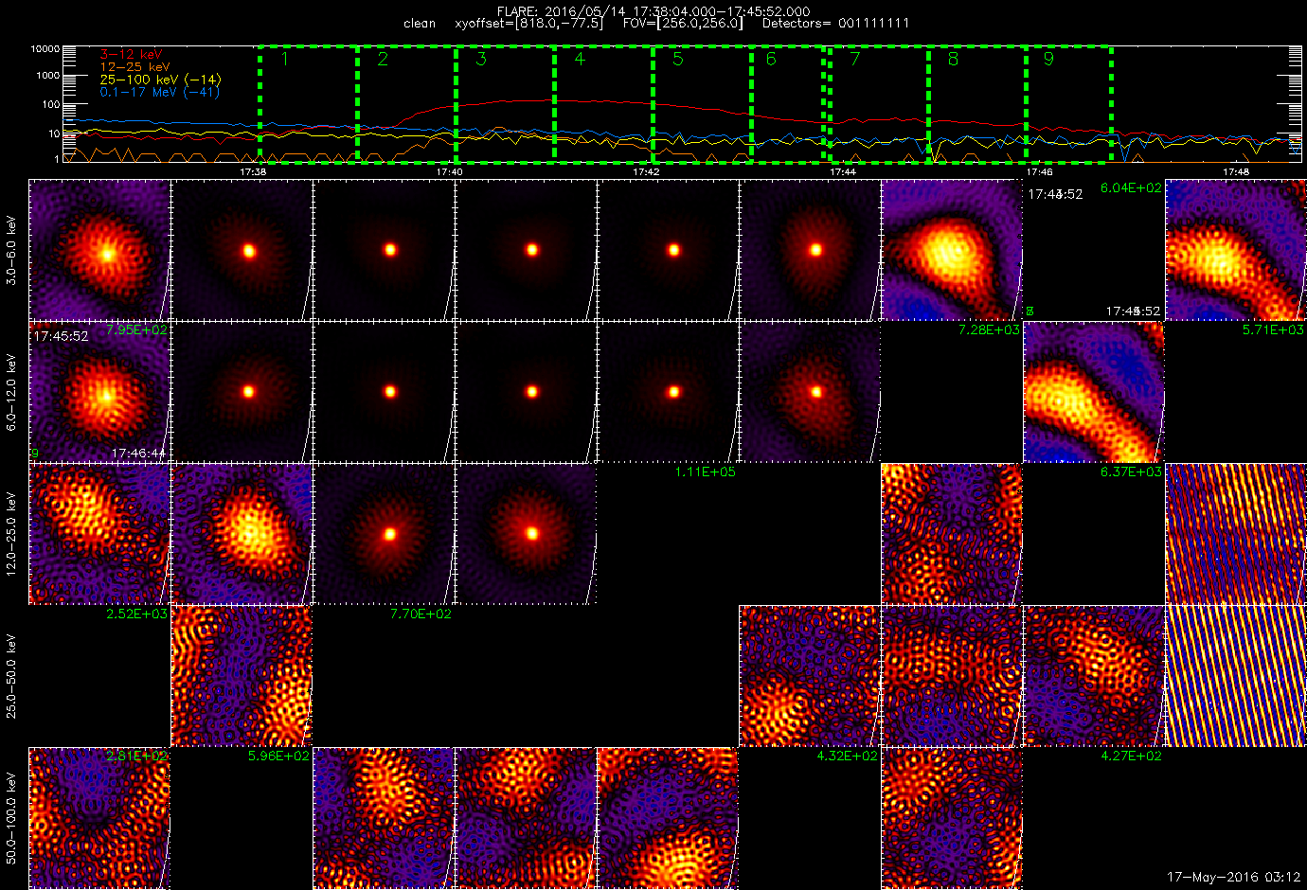Open striped image in 25.0-50.0 keV row

(x=1236, y=676)
